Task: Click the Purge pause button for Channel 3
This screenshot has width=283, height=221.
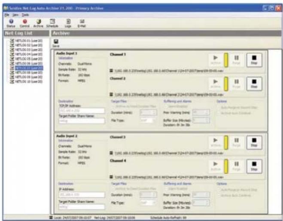Action: coord(236,142)
